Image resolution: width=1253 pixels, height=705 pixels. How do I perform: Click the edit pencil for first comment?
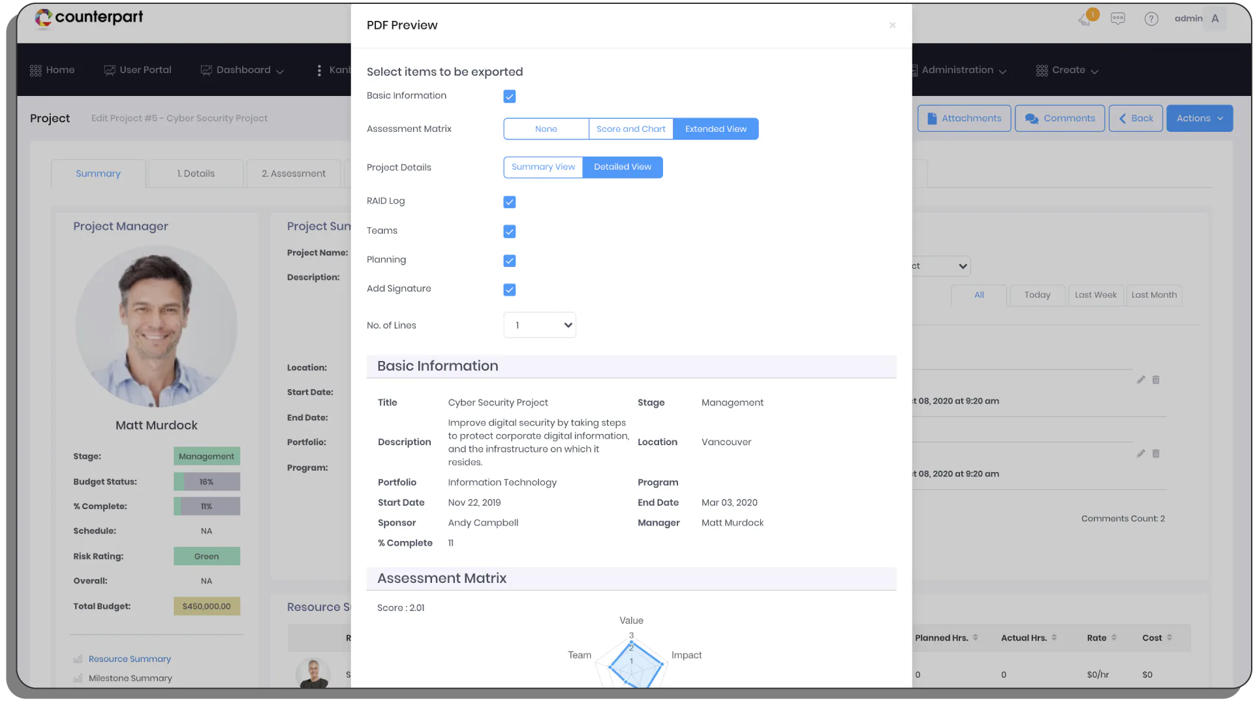[x=1141, y=380]
